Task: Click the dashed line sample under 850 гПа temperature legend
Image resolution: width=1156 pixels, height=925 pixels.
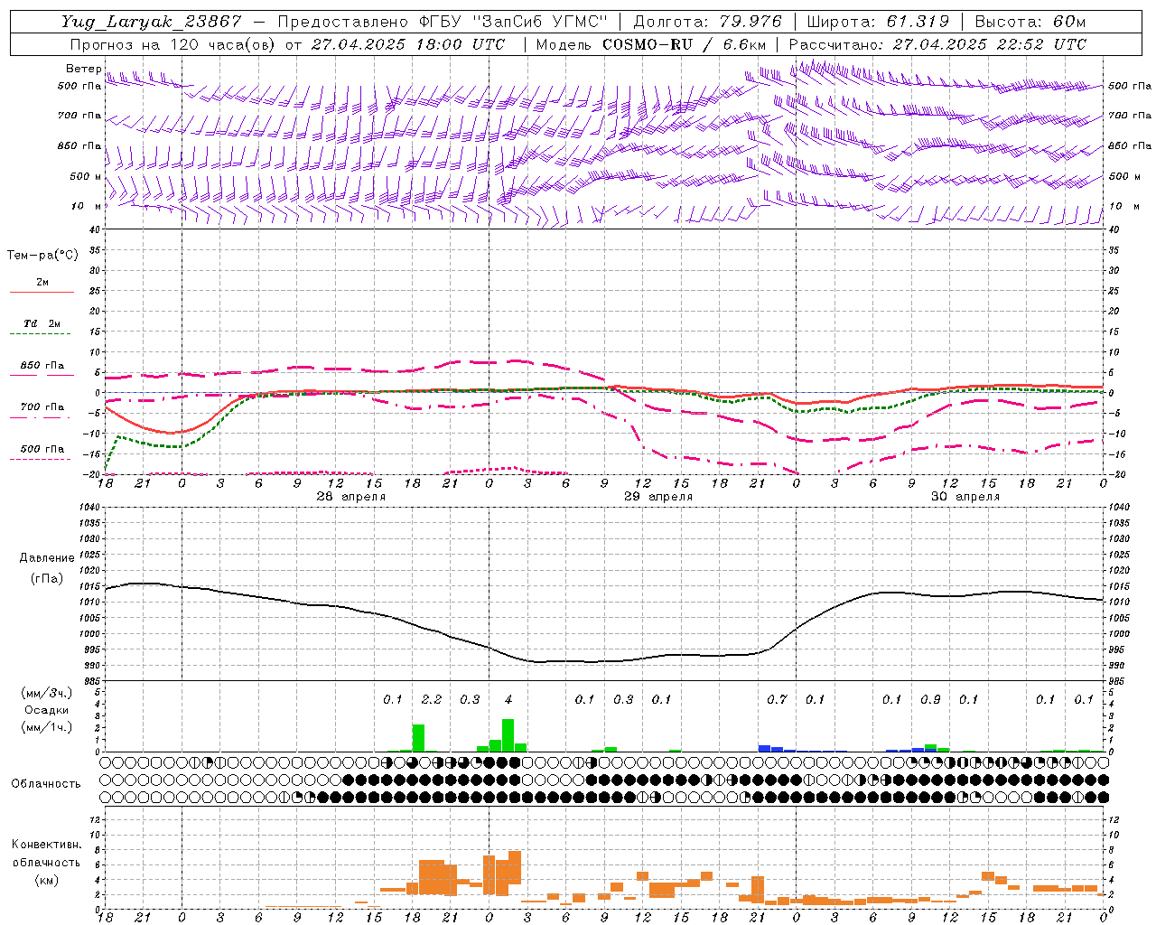Action: coord(40,376)
